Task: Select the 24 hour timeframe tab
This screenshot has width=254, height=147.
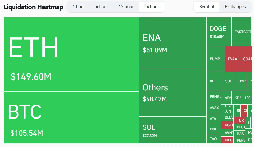Action: 152,7
